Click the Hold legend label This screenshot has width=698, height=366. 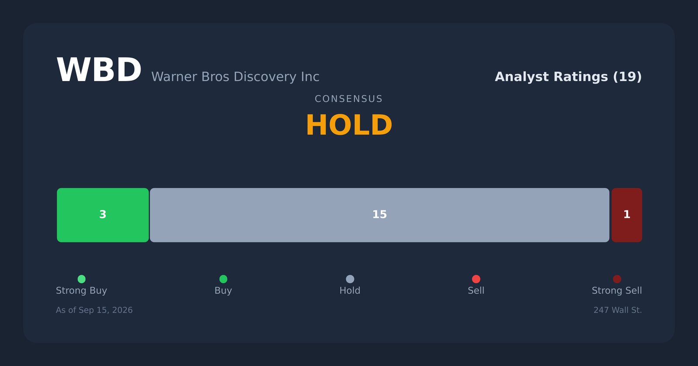(350, 291)
